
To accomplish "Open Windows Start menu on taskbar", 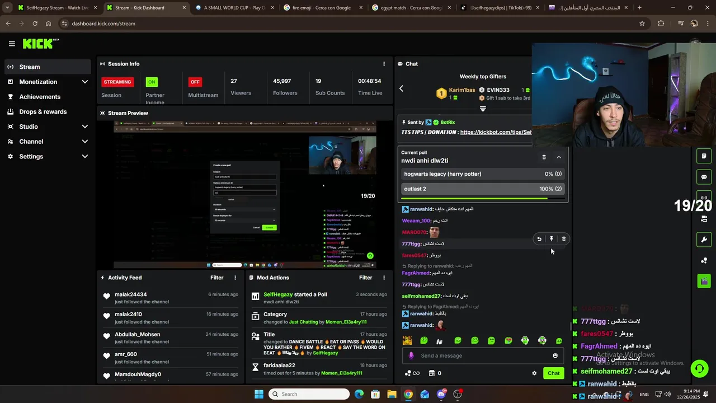I will click(x=259, y=394).
